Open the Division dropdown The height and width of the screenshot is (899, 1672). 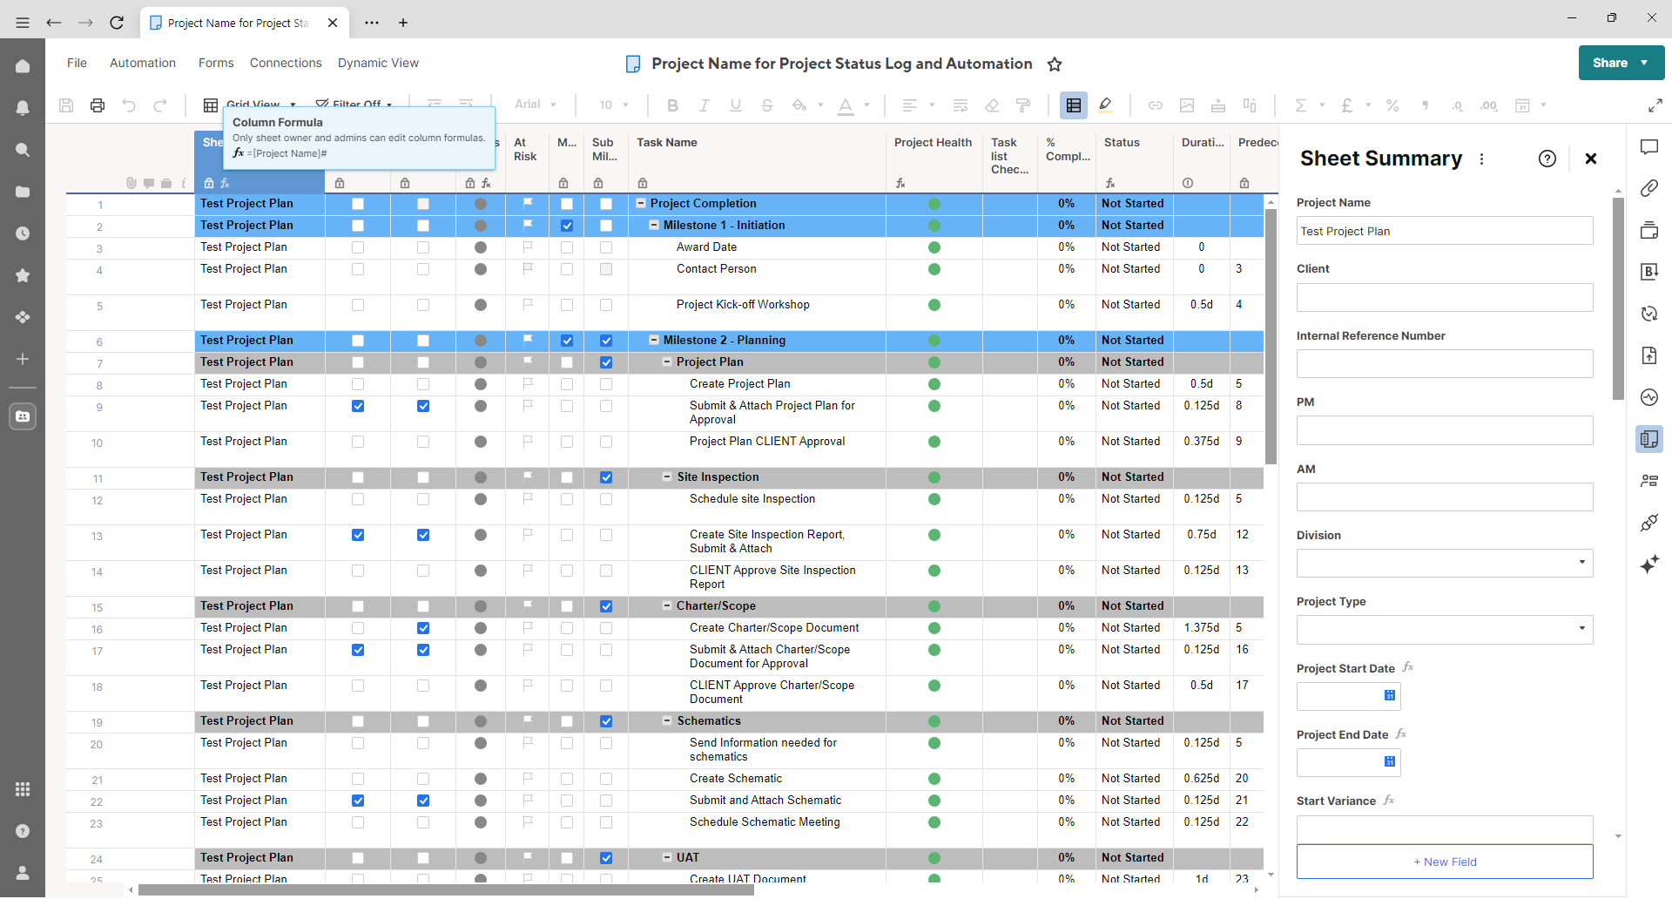tap(1445, 563)
